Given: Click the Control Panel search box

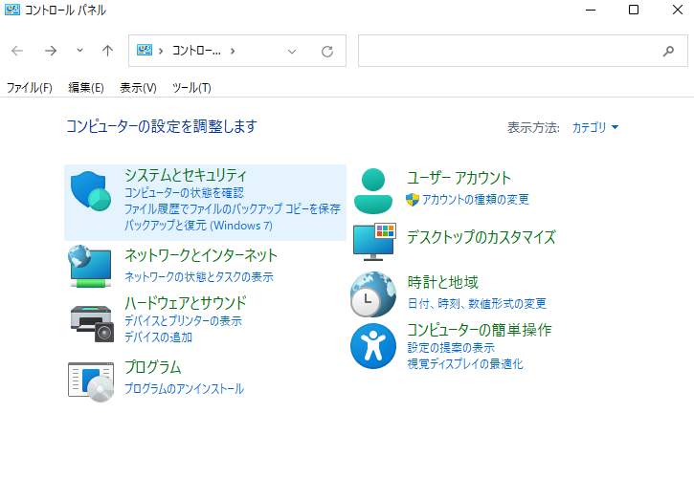Looking at the screenshot, I should (507, 52).
